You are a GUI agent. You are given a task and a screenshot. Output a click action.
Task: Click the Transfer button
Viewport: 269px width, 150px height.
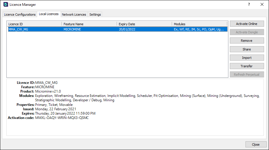pos(247,66)
